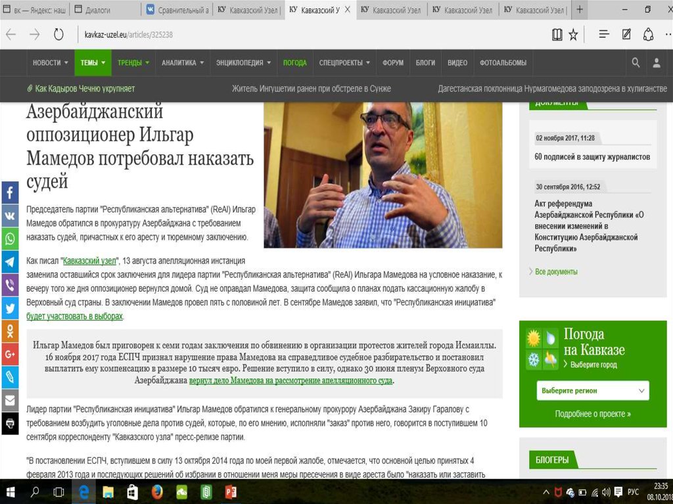The height and width of the screenshot is (504, 673).
Task: Share article via Facebook sidebar icon
Action: [10, 193]
